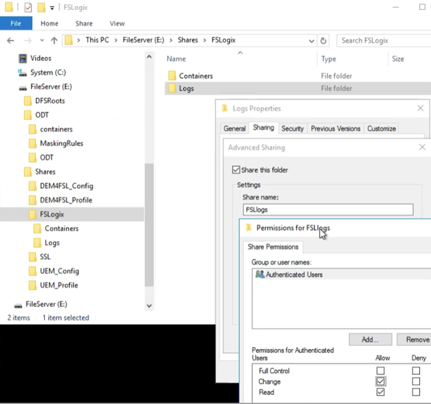
Task: Open the View ribbon tab
Action: point(117,24)
